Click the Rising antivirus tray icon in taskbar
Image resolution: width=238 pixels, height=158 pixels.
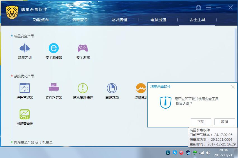tap(168, 152)
